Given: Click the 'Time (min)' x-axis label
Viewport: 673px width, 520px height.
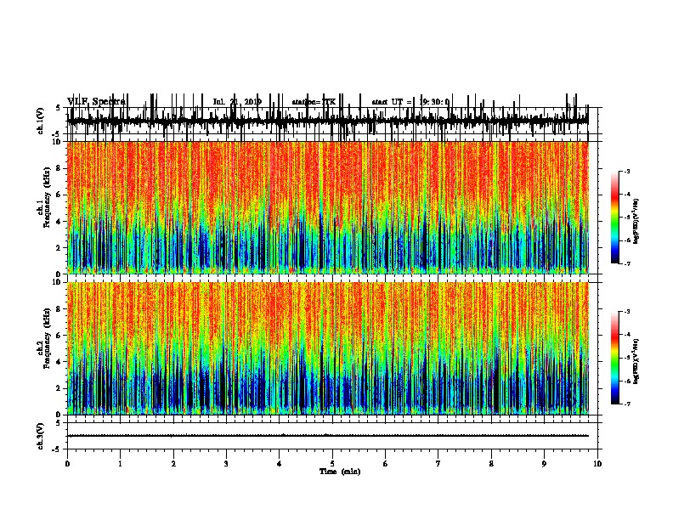Looking at the screenshot, I should pos(340,472).
